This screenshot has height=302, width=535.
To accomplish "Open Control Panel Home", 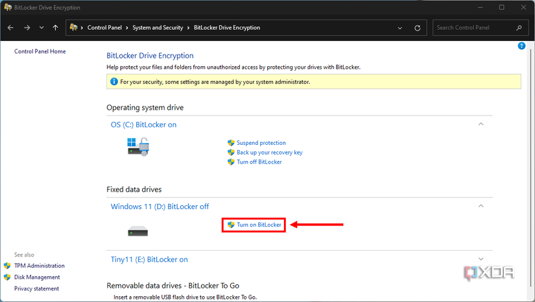I will pos(40,51).
